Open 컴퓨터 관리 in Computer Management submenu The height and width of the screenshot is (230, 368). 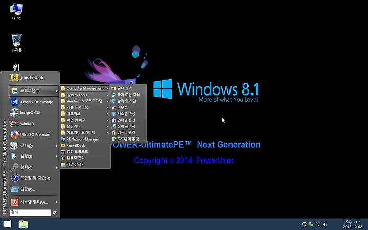[128, 132]
